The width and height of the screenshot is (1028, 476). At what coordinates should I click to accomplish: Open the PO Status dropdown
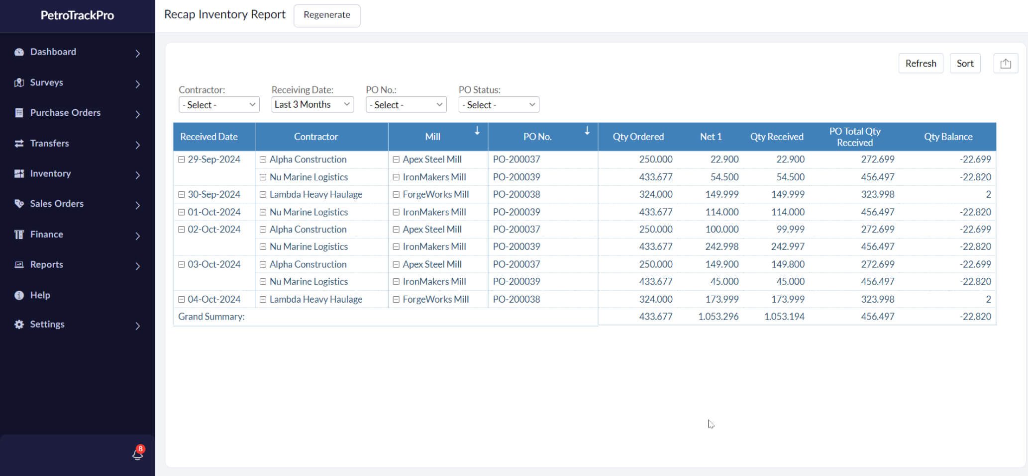click(498, 104)
